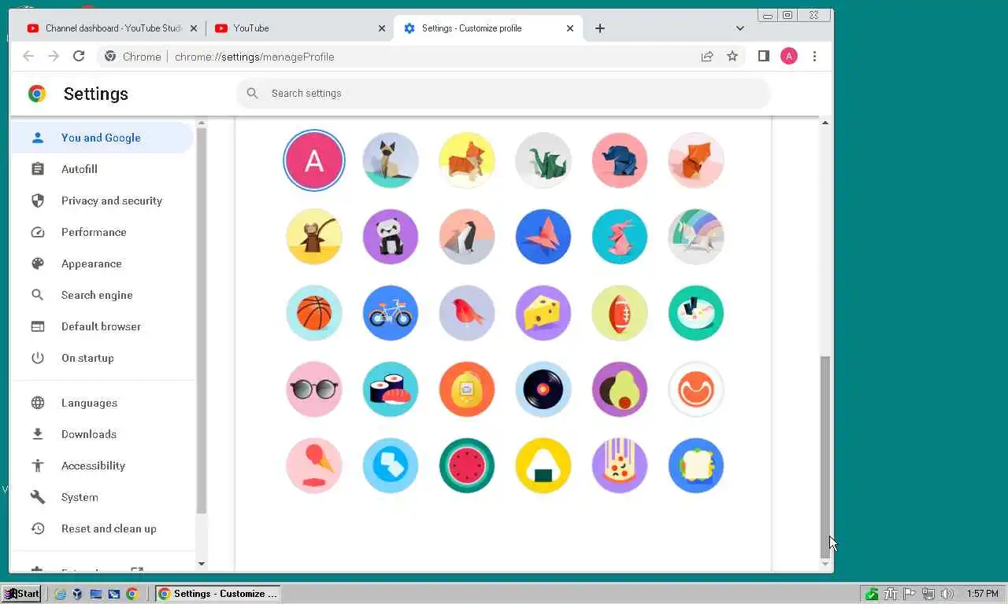
Task: Open Default browser settings
Action: [x=102, y=326]
